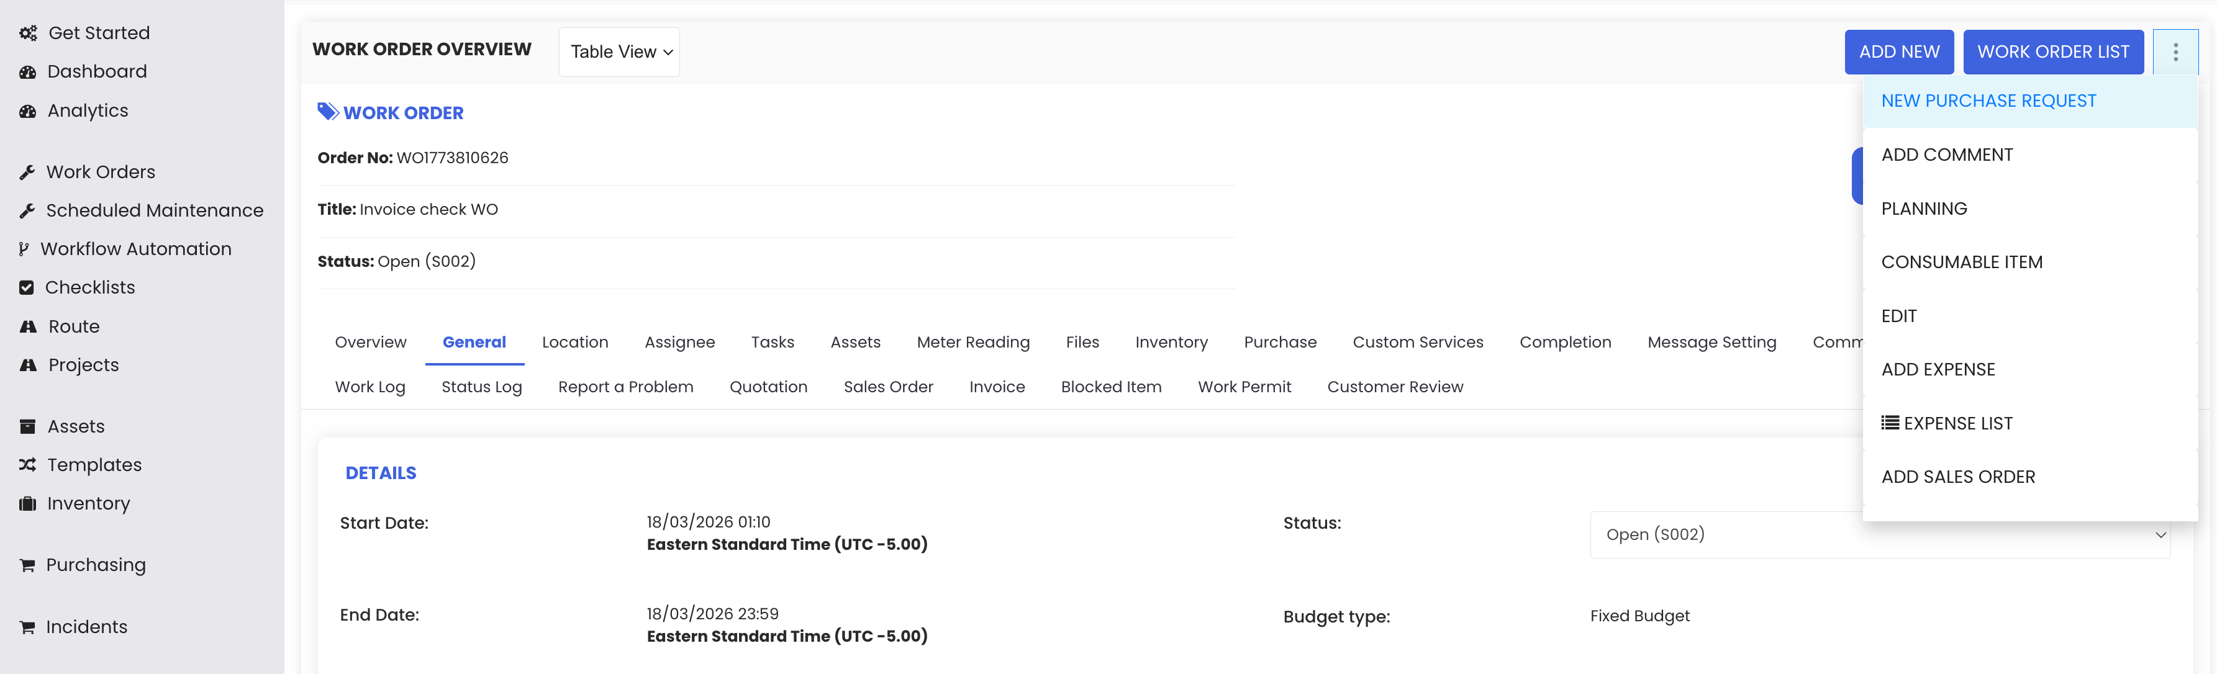Open the Table View dropdown

620,52
